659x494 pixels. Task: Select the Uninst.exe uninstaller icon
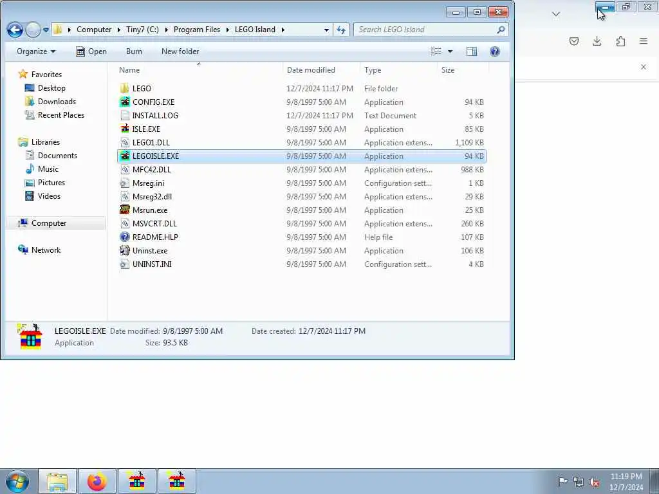pos(124,250)
